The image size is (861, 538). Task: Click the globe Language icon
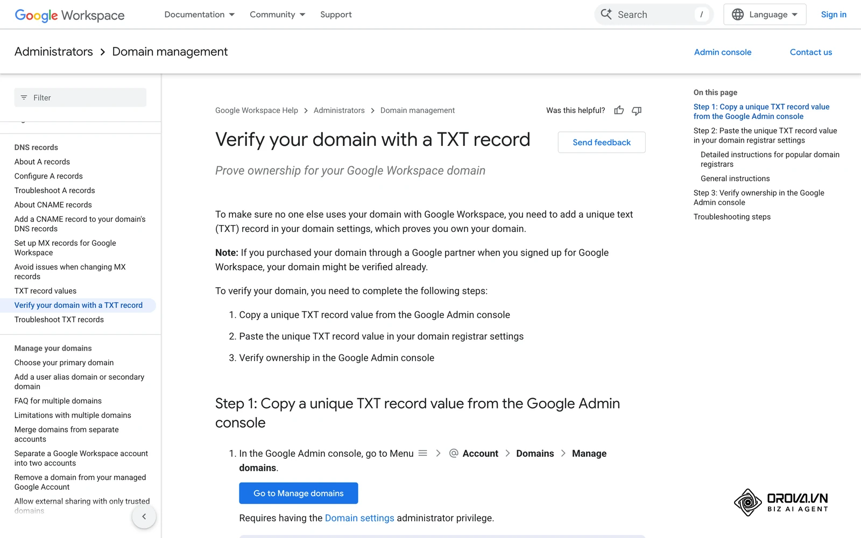pos(738,15)
